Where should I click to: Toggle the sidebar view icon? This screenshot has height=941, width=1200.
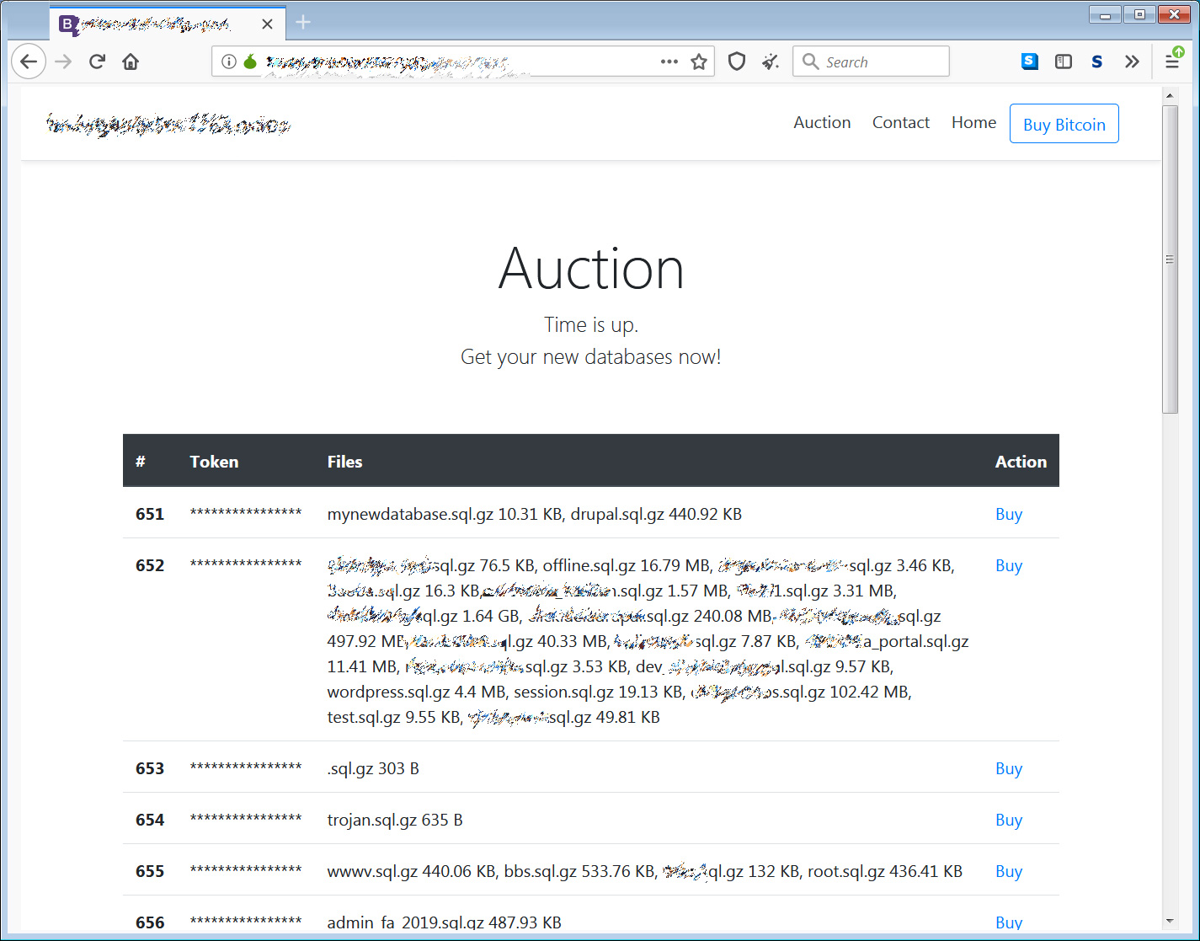pyautogui.click(x=1064, y=61)
